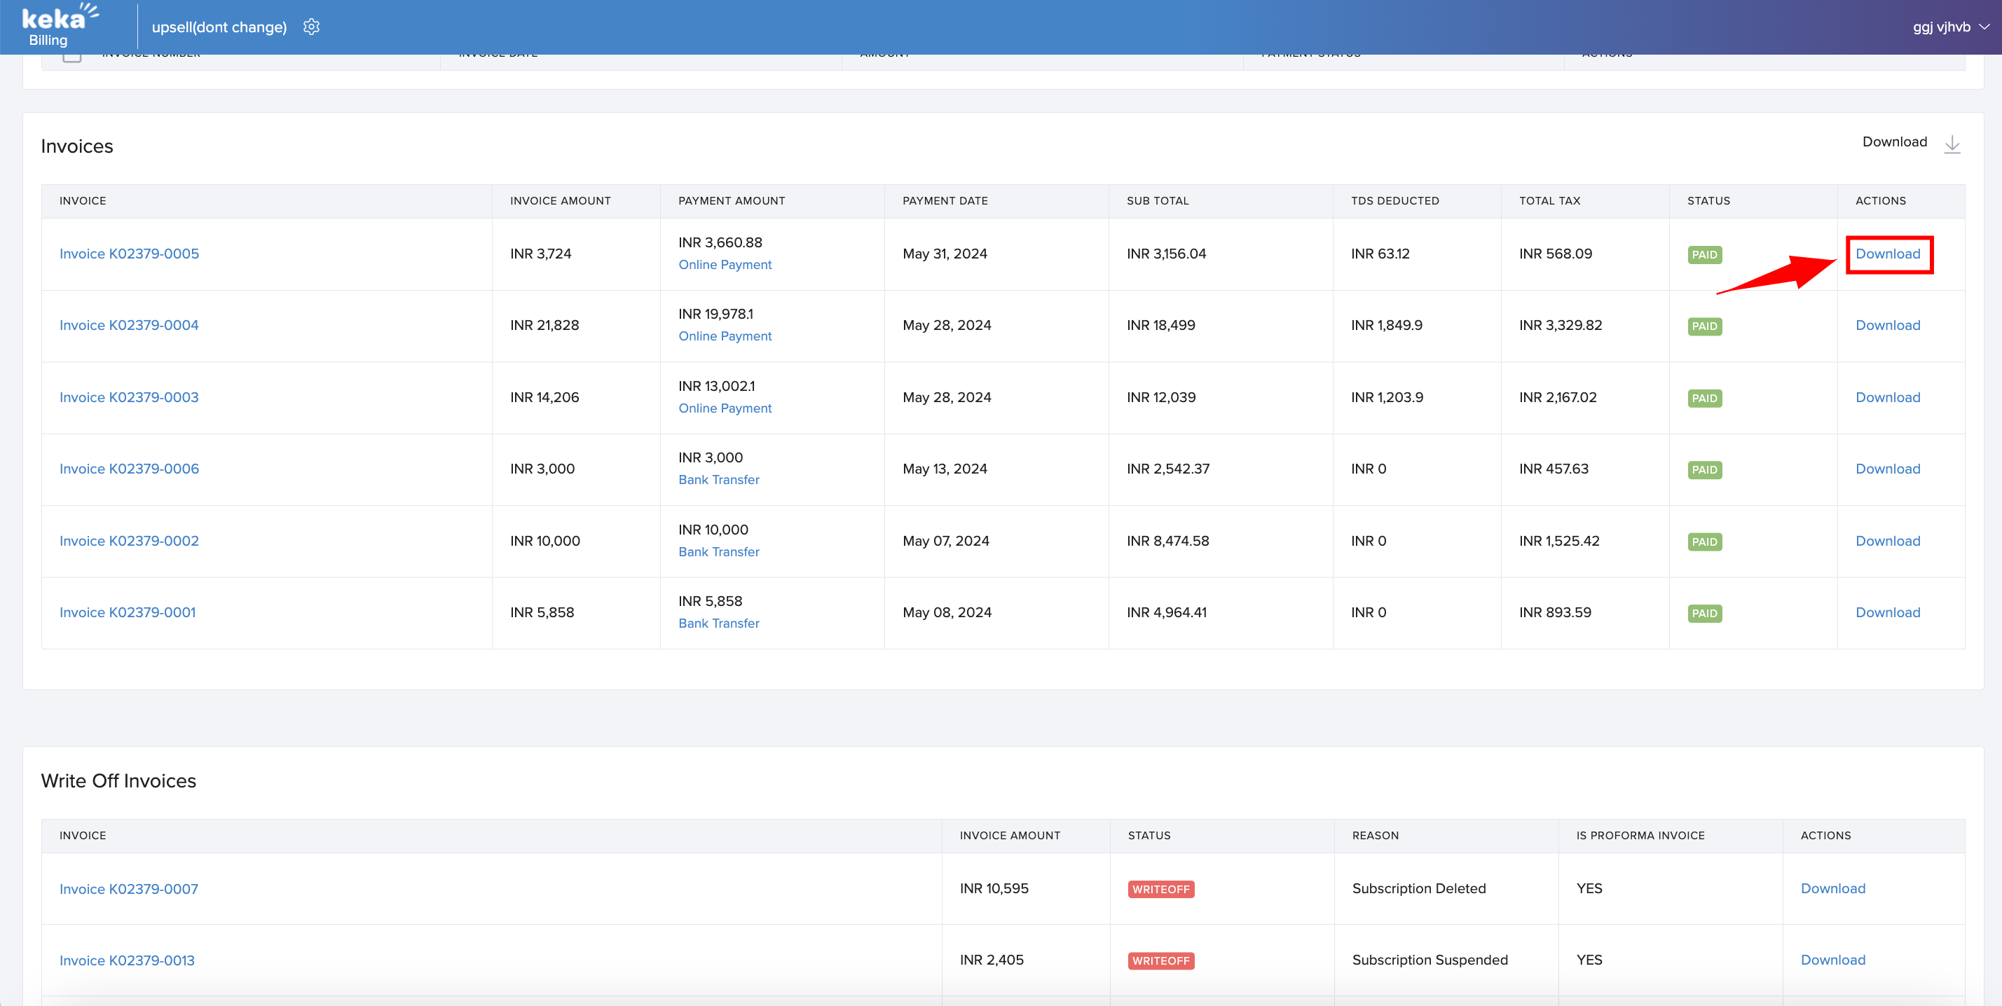The image size is (2002, 1006).
Task: Download invoice K02379-0005
Action: coord(1887,254)
